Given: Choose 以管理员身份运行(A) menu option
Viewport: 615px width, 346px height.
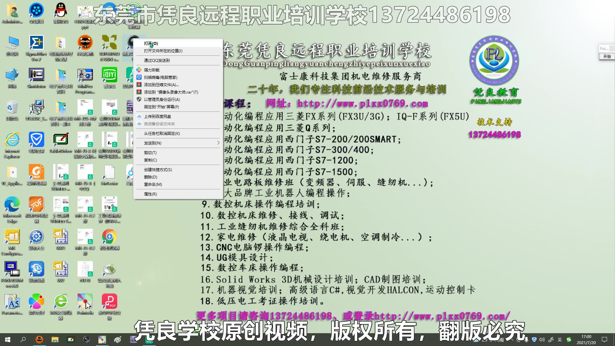Looking at the screenshot, I should click(x=178, y=99).
